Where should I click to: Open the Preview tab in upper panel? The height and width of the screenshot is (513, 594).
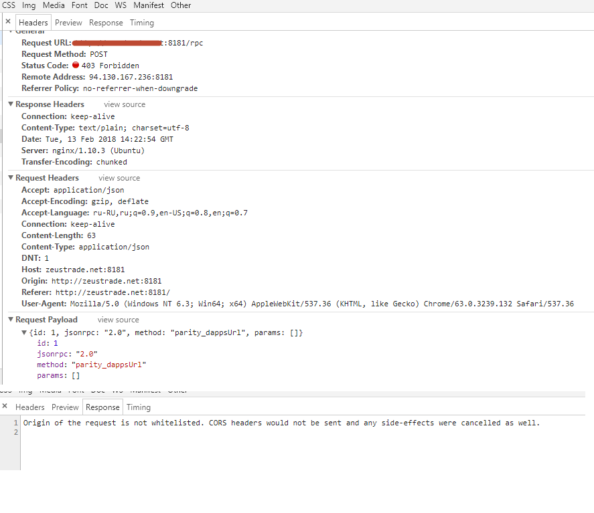[68, 23]
